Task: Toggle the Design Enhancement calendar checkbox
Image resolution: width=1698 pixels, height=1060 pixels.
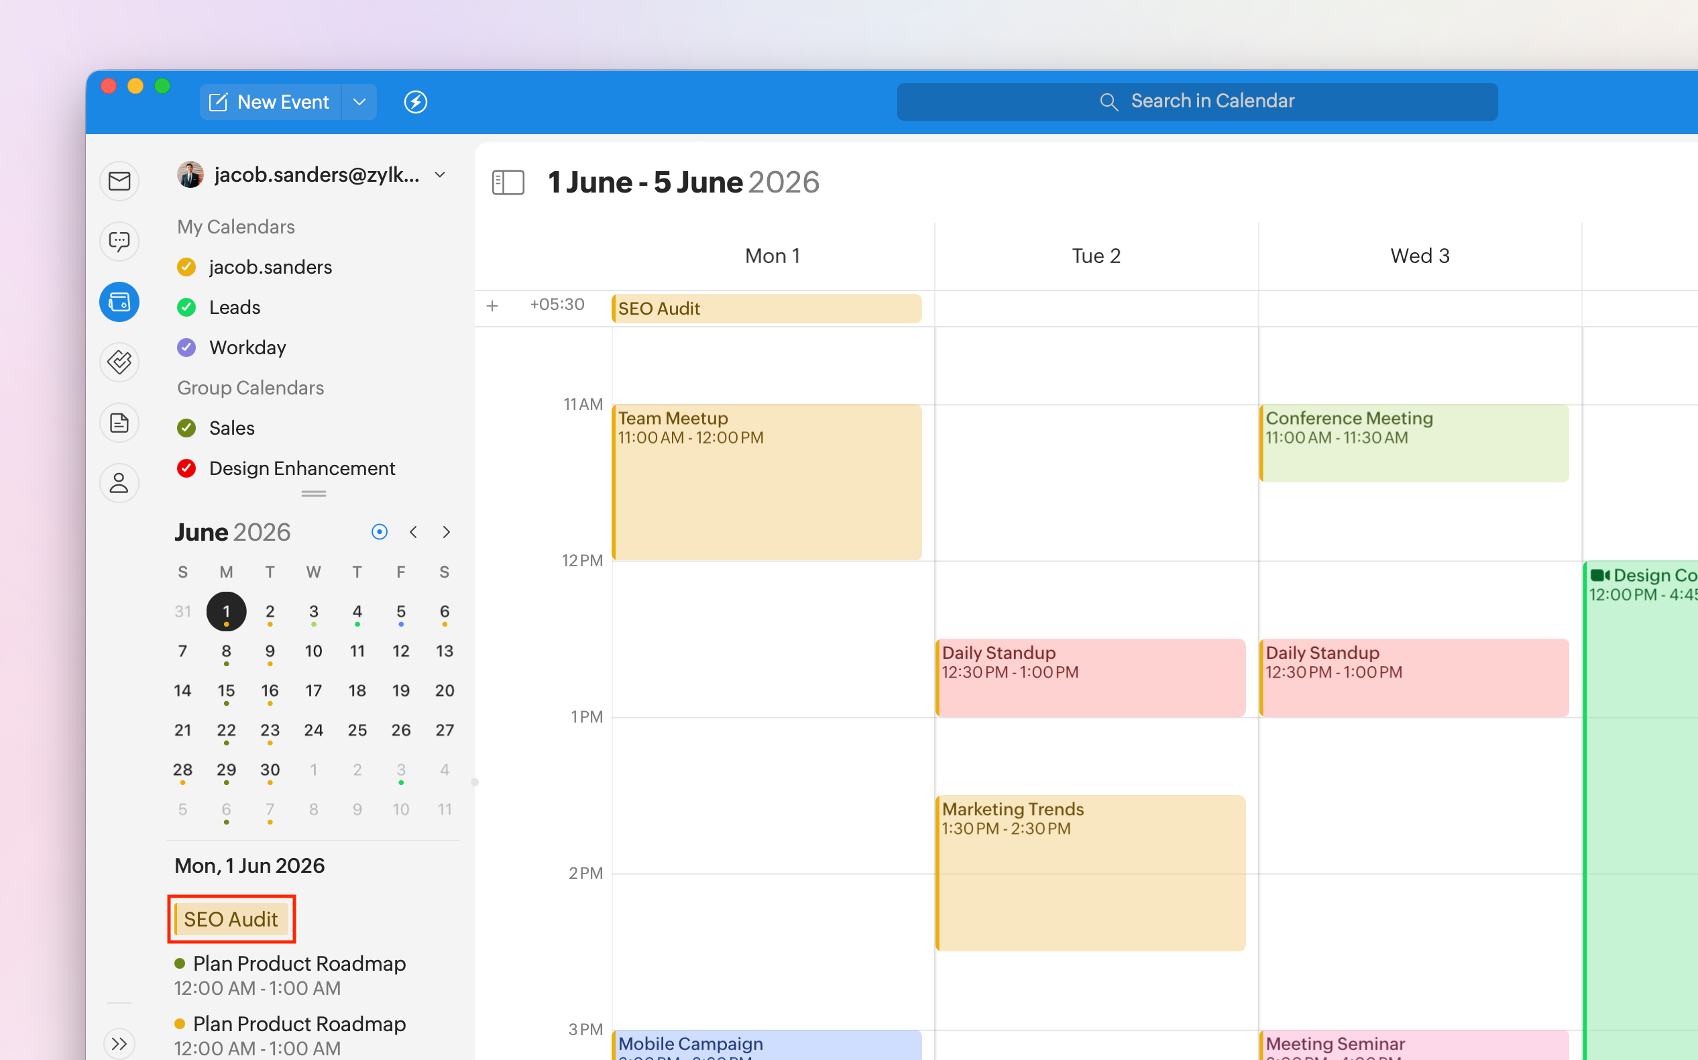Action: [x=186, y=468]
